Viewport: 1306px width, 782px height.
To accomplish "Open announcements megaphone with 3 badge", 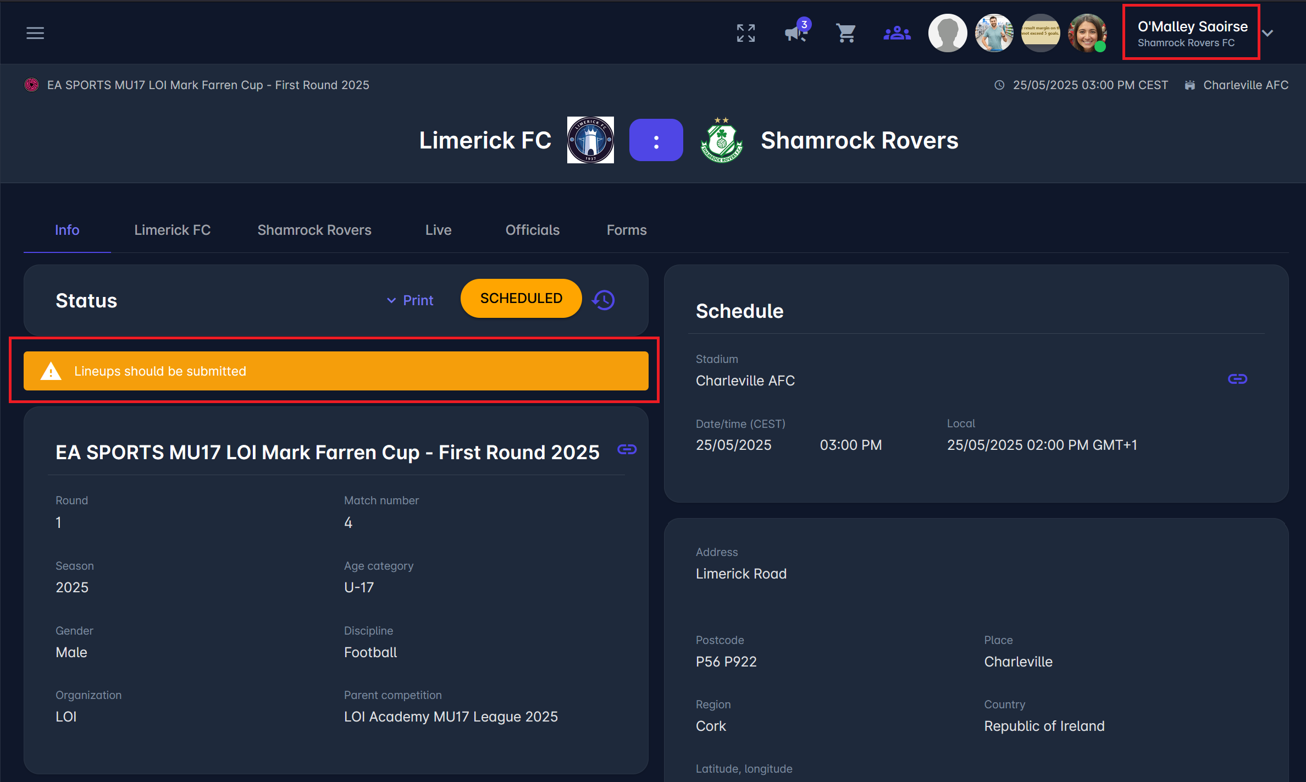I will (797, 32).
